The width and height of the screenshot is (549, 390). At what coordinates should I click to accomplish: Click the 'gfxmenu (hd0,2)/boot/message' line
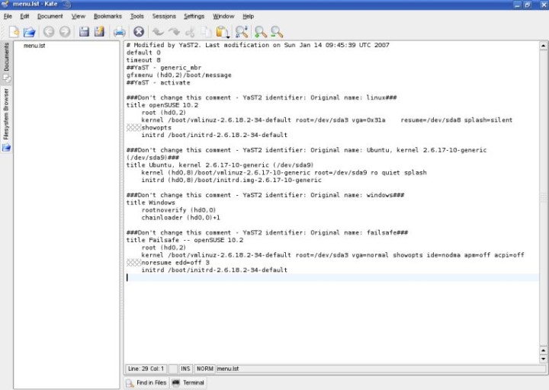(179, 75)
